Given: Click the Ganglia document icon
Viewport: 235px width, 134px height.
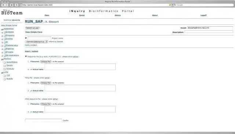Looking at the screenshot, I should (x=5, y=66).
